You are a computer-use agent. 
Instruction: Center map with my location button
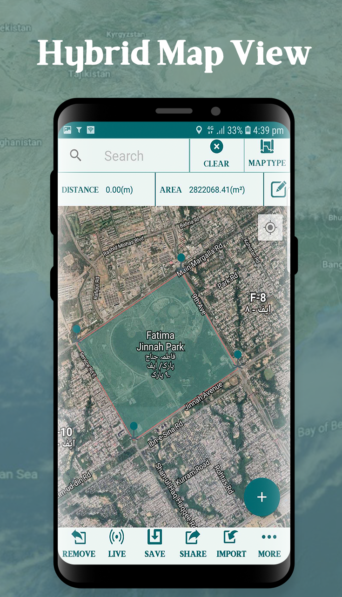270,228
